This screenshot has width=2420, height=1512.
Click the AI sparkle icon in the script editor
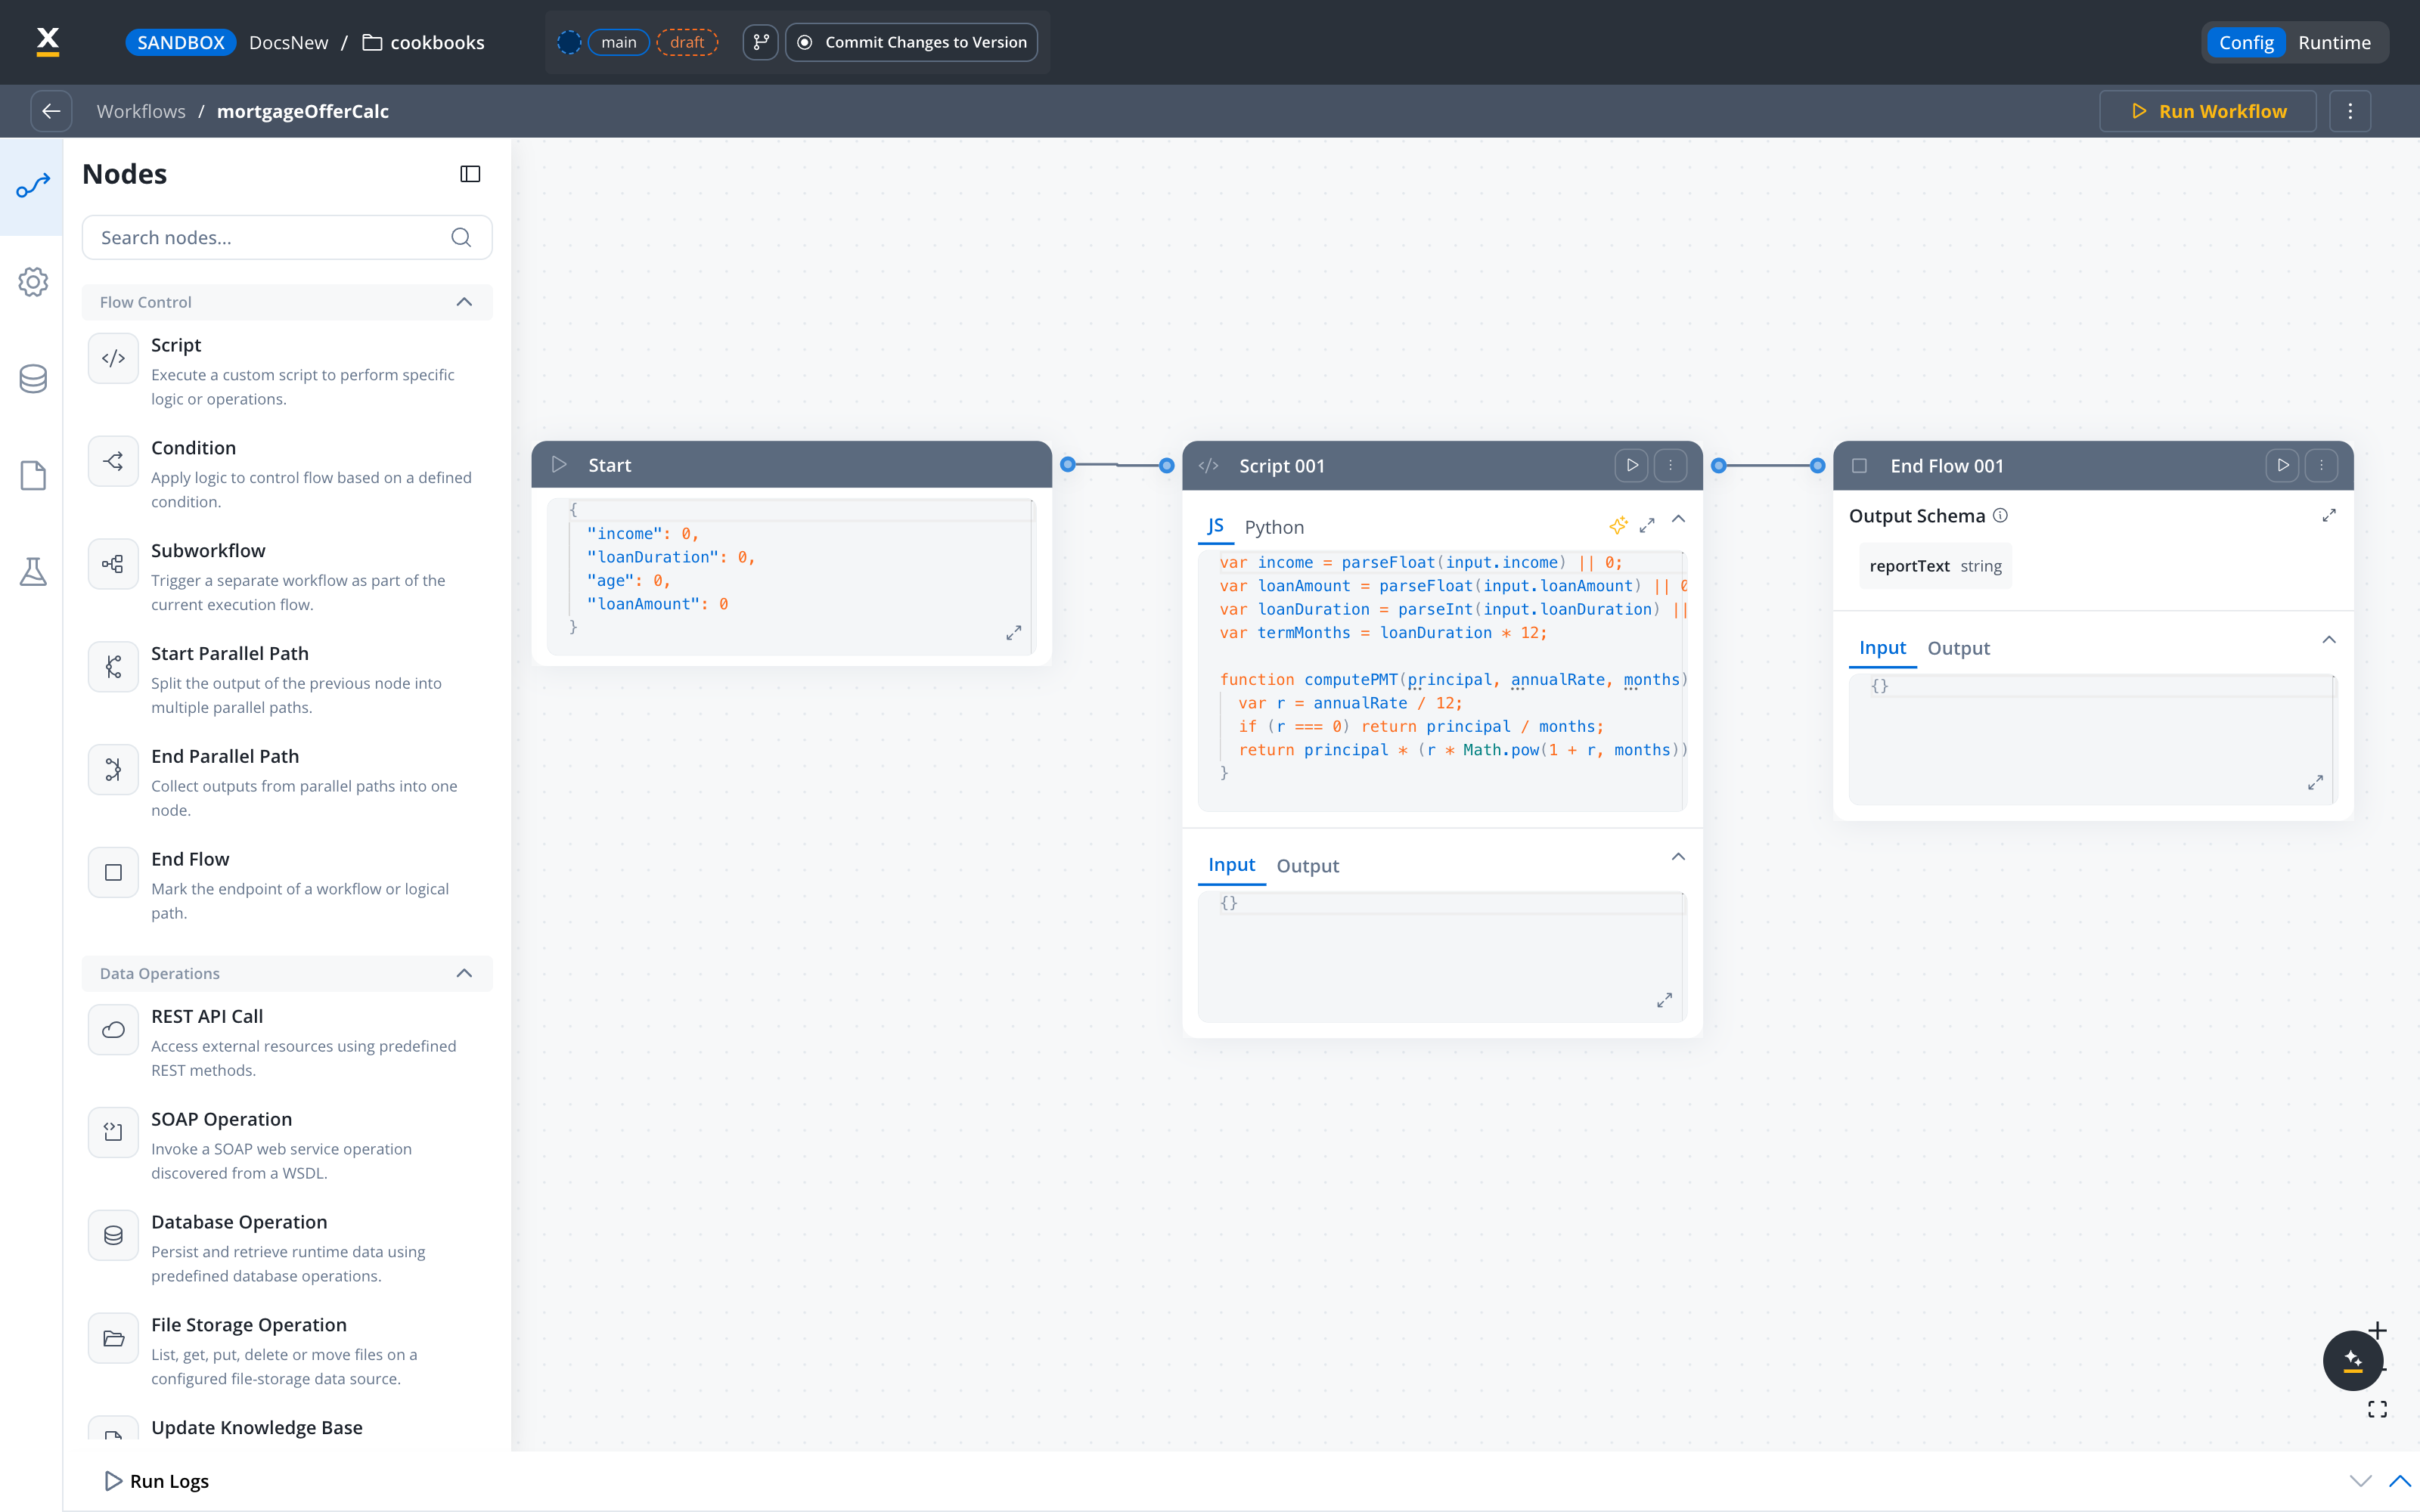click(x=1618, y=525)
